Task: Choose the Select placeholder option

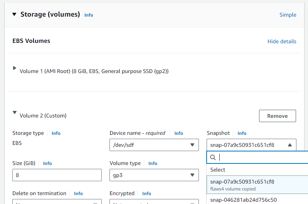Action: 218,170
